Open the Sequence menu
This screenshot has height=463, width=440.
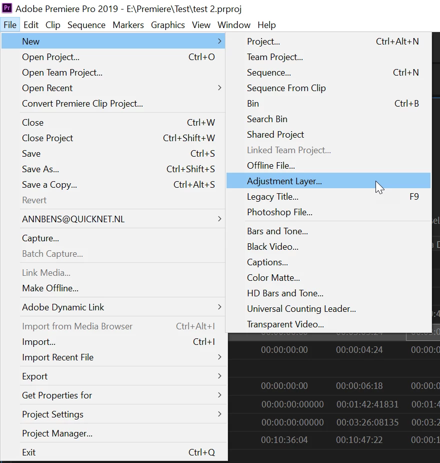(x=86, y=25)
